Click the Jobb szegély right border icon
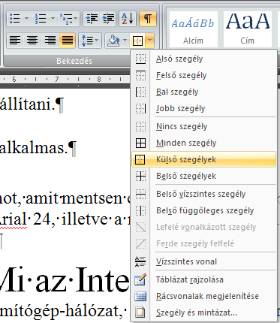Image resolution: width=280 pixels, height=323 pixels. coord(140,109)
